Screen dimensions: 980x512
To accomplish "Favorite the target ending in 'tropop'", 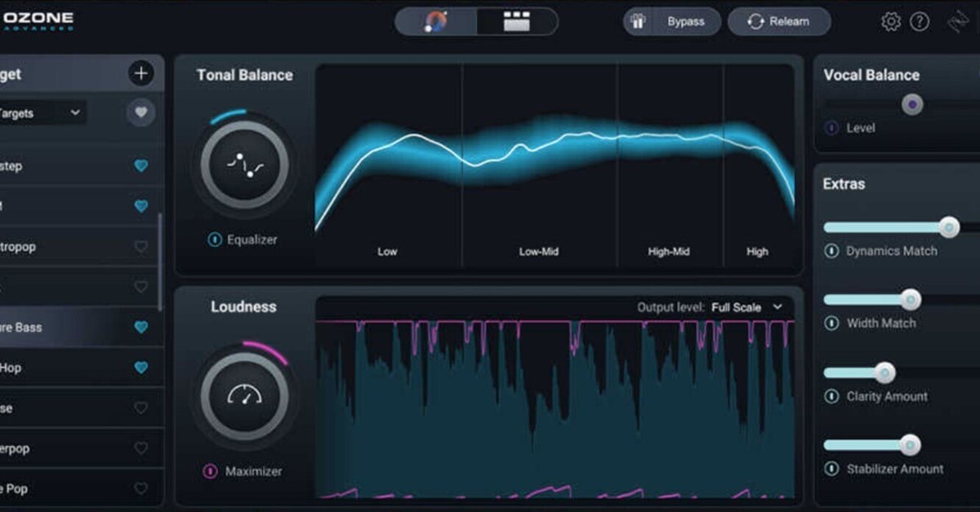I will 141,247.
